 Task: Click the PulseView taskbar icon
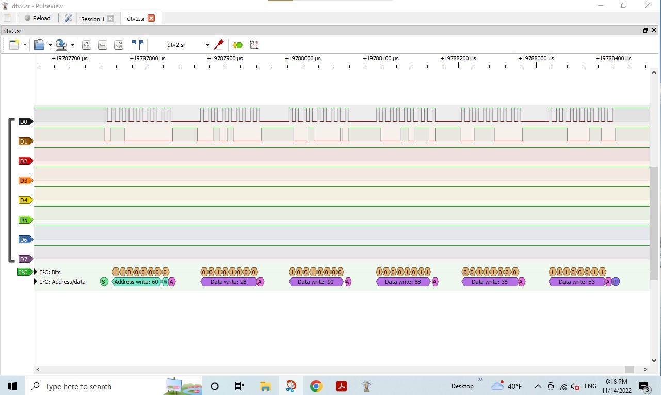(366, 386)
